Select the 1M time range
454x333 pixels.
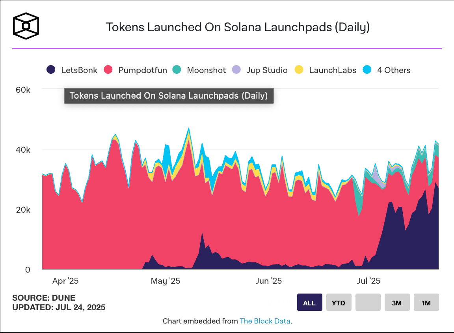(426, 302)
